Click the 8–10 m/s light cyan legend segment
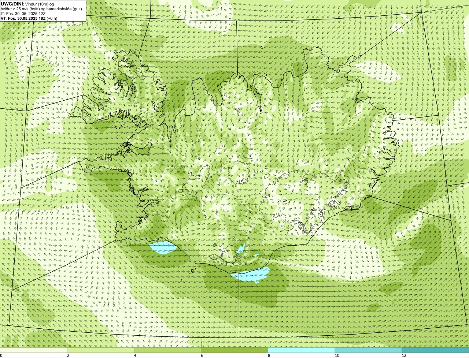 pos(302,350)
